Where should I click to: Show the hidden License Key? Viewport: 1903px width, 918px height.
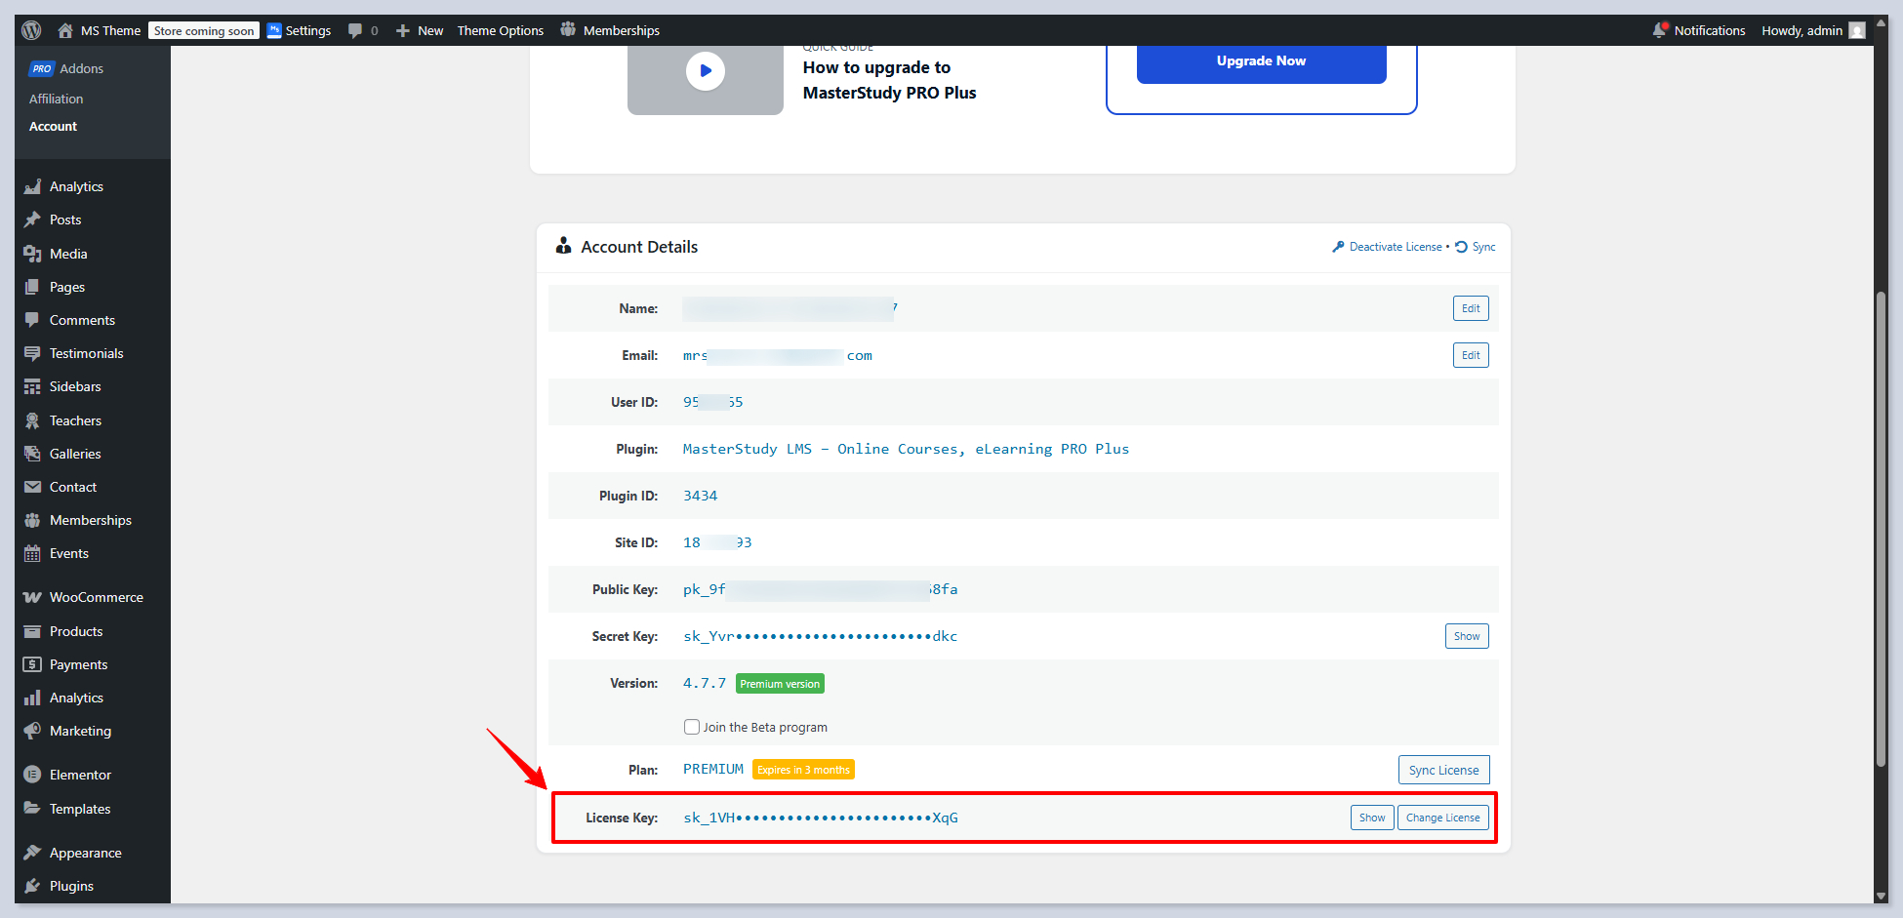tap(1371, 818)
